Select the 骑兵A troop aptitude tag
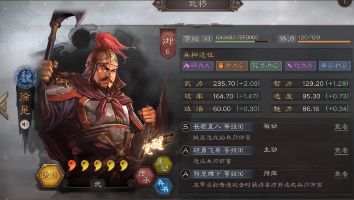Screen dimensions: 354x200 click(197, 66)
